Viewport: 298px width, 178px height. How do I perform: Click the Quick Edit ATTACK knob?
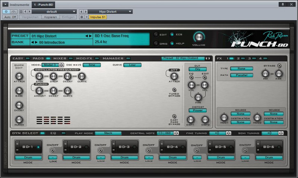pos(19,76)
